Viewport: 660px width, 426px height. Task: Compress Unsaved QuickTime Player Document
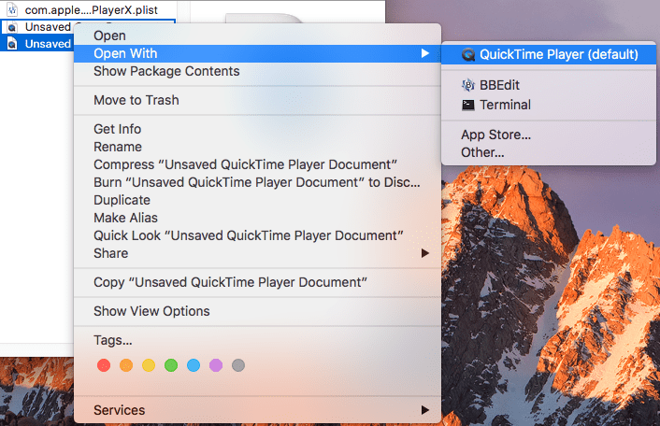pyautogui.click(x=257, y=164)
